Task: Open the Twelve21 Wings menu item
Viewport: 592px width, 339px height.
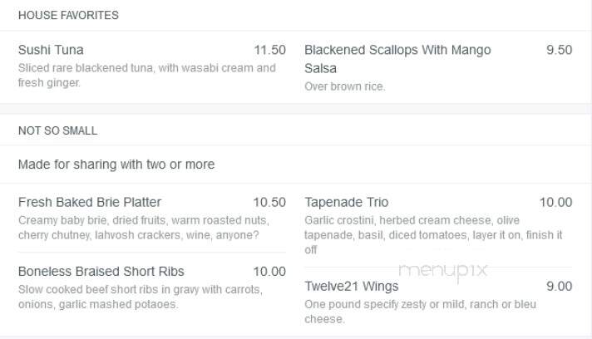Action: click(352, 286)
